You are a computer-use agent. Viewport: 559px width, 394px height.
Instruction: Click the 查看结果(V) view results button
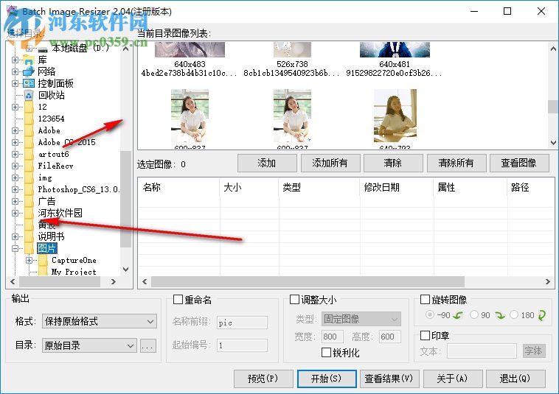click(389, 379)
